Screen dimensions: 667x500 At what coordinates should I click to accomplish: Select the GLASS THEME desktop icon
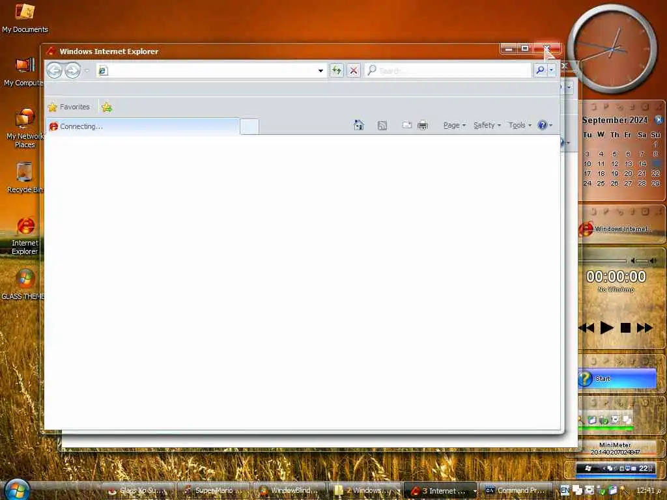click(x=23, y=284)
